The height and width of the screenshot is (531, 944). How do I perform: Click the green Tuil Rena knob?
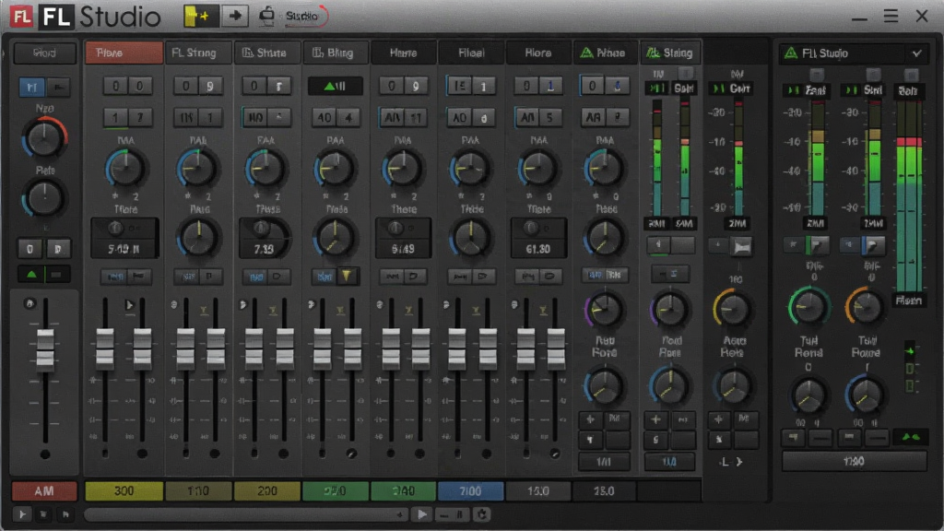808,307
